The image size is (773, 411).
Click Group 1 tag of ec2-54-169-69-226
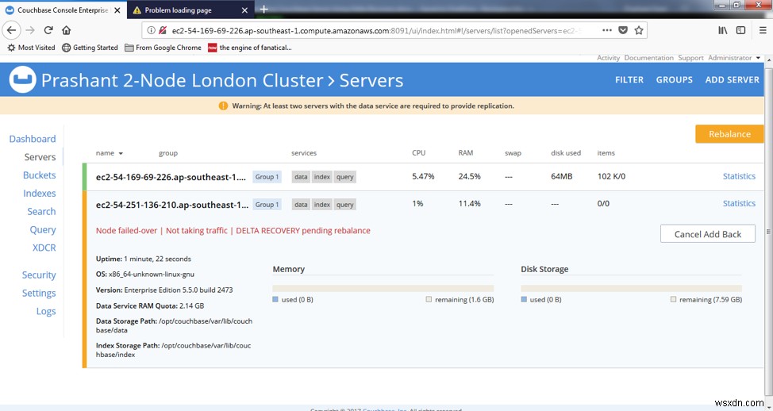[x=267, y=177]
